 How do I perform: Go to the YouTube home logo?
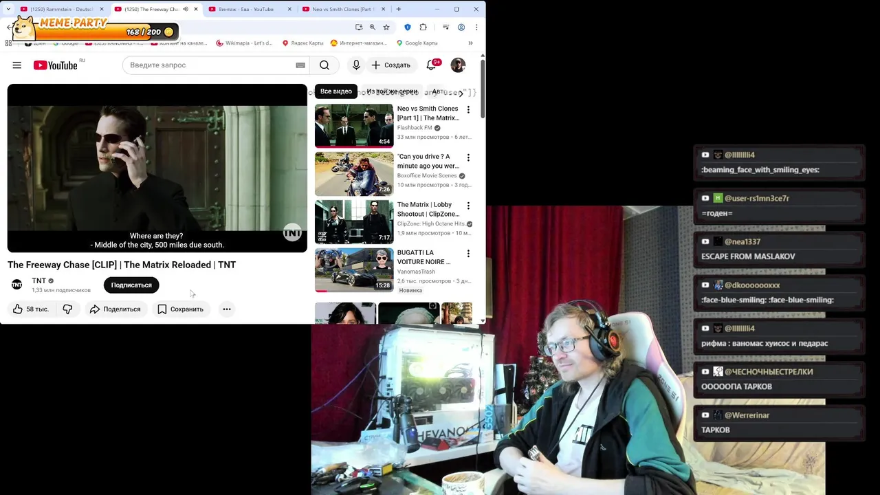tap(55, 65)
